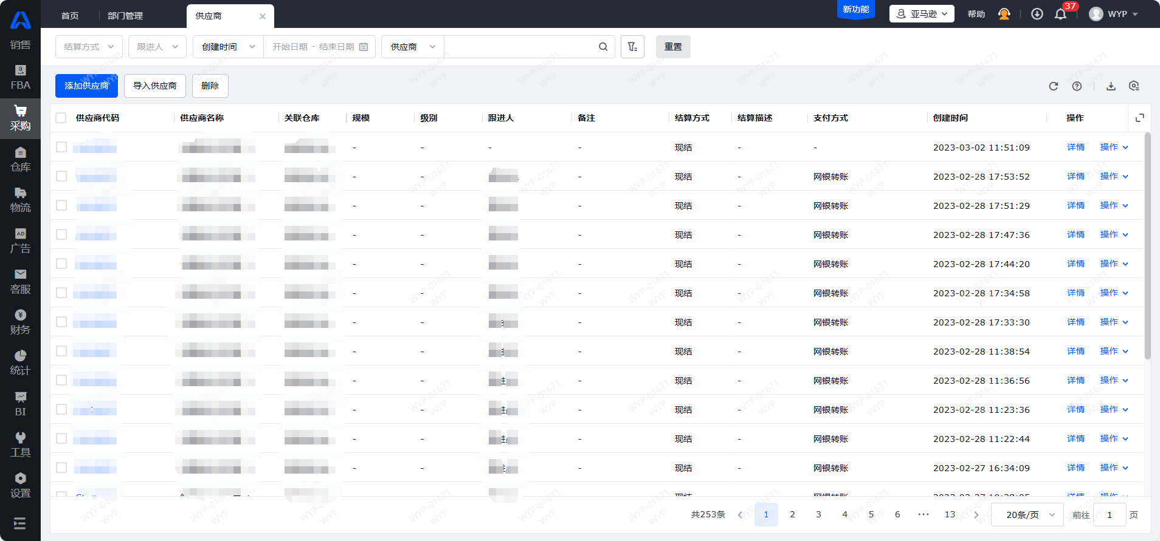The height and width of the screenshot is (541, 1160).
Task: Open the 跟进人 filter dropdown
Action: tap(157, 47)
